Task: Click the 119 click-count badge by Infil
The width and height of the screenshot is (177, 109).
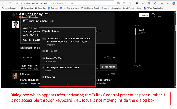Action: pyautogui.click(x=52, y=21)
